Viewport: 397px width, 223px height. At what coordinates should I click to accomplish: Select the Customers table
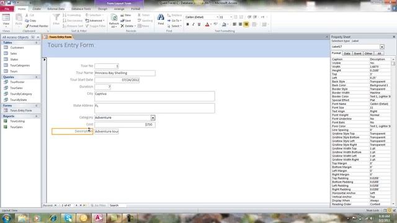point(17,48)
